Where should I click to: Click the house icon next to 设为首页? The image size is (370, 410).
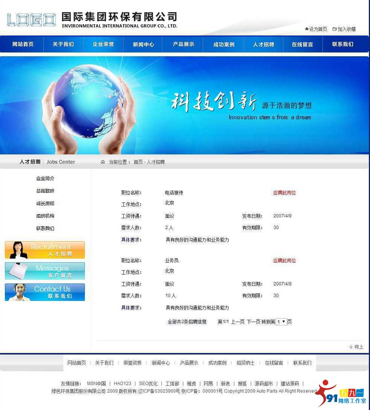click(306, 29)
